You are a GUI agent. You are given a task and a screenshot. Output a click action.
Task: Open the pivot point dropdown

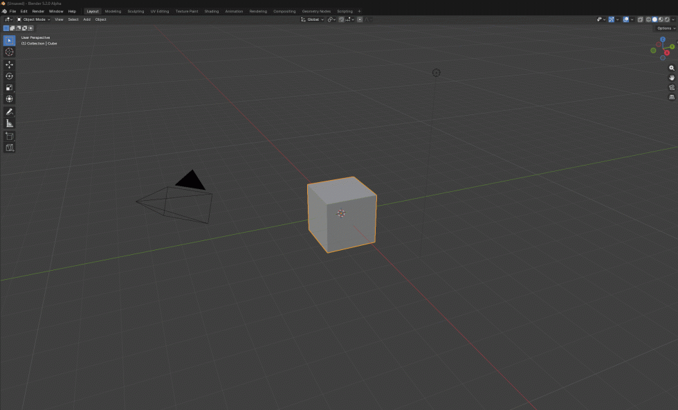331,19
